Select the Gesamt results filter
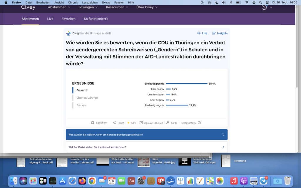The width and height of the screenshot is (301, 188). tap(82, 90)
